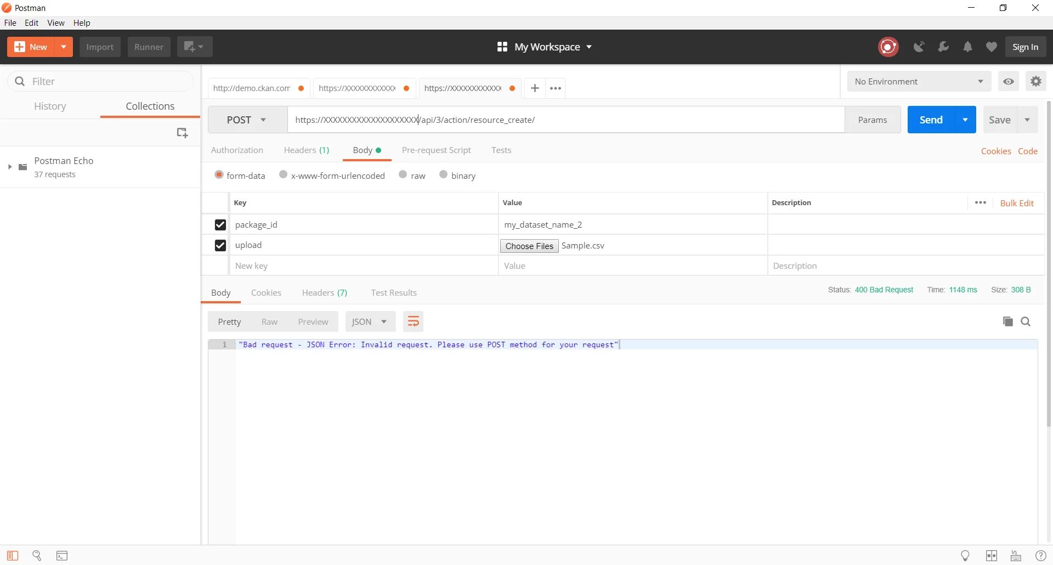The width and height of the screenshot is (1053, 565).
Task: Open the tab options ellipsis menu
Action: point(556,88)
